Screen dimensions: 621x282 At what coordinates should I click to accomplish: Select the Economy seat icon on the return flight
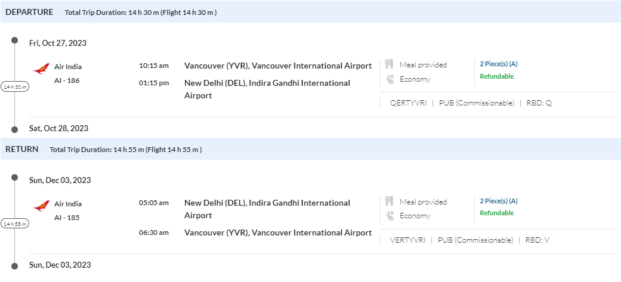(x=390, y=216)
